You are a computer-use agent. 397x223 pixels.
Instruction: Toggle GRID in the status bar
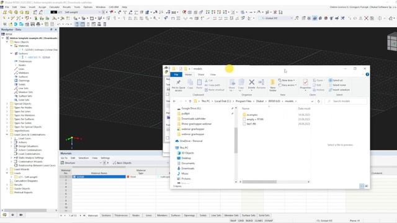241,221
